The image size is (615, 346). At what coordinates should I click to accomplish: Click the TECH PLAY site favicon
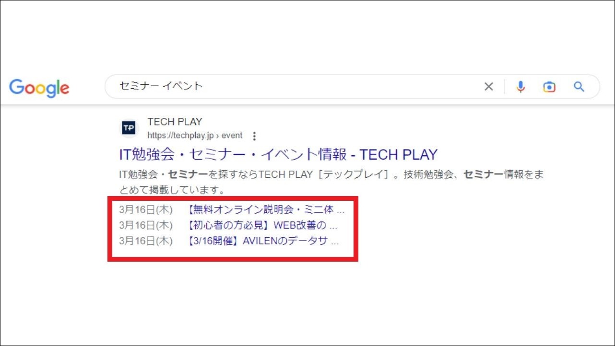pyautogui.click(x=129, y=128)
